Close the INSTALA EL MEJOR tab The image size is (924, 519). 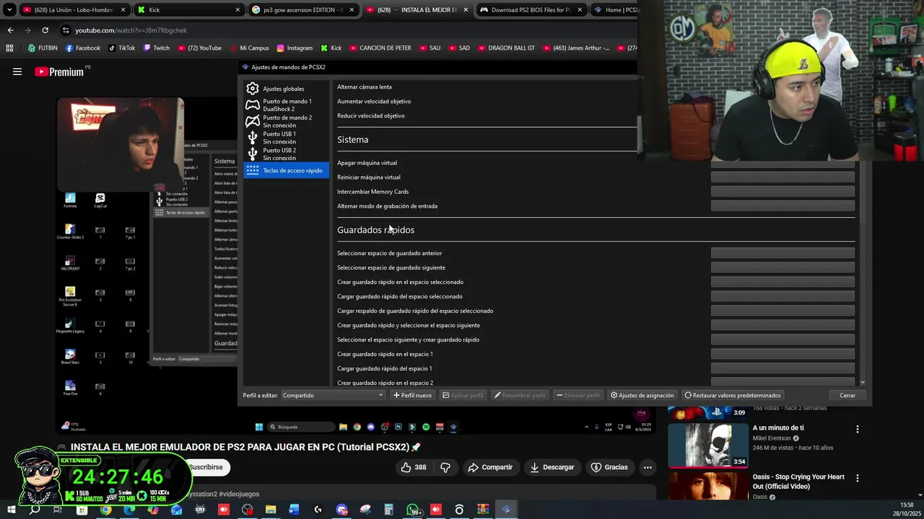pyautogui.click(x=466, y=10)
